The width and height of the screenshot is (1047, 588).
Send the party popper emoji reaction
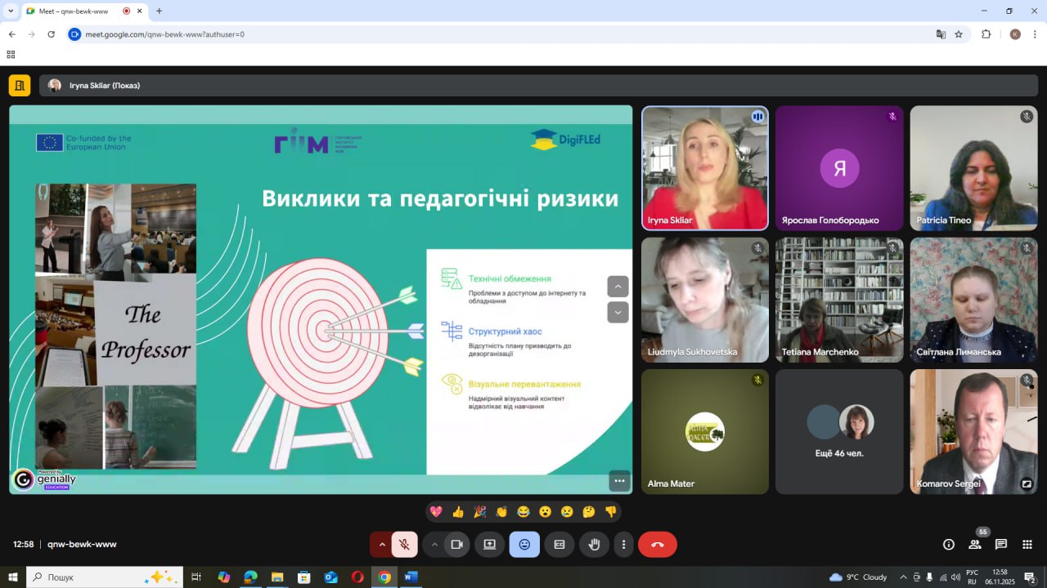click(479, 512)
